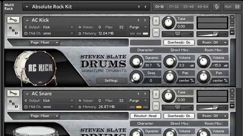Click the AC Kick volume slider
The image size is (243, 136).
212,34
